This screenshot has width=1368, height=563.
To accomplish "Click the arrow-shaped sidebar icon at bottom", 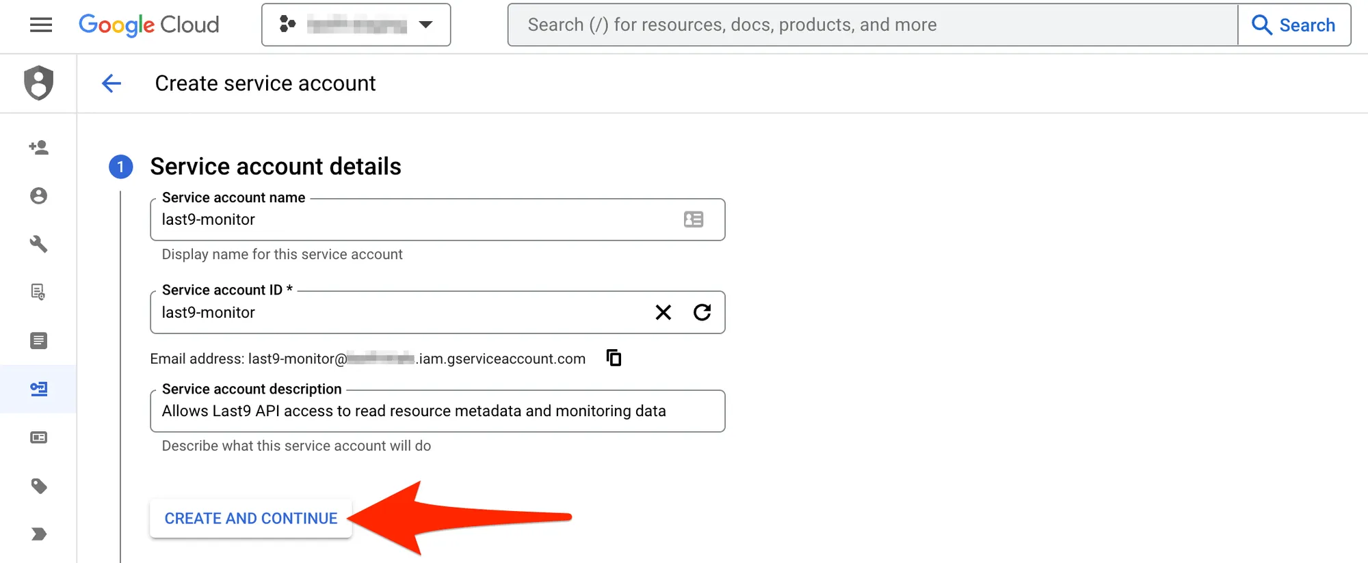I will (39, 534).
